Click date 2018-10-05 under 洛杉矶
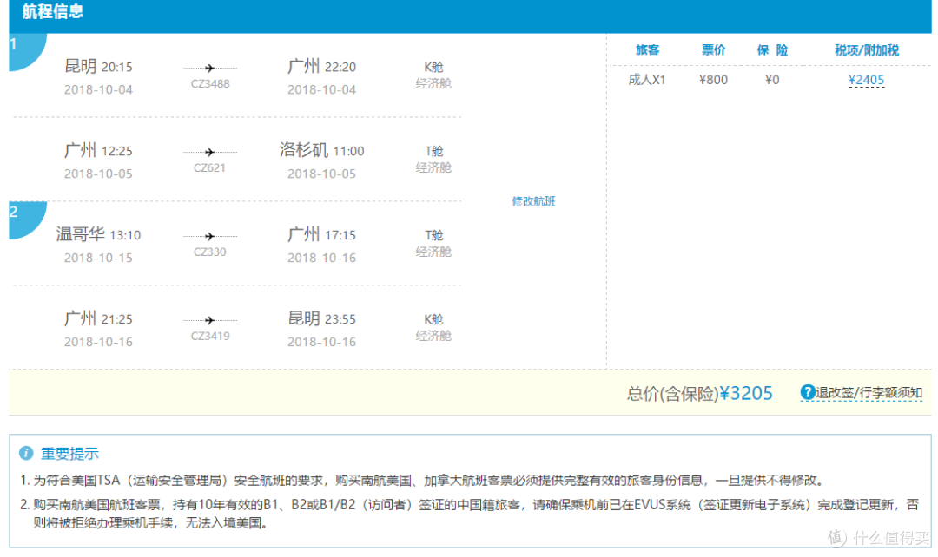The width and height of the screenshot is (938, 557). pos(321,174)
